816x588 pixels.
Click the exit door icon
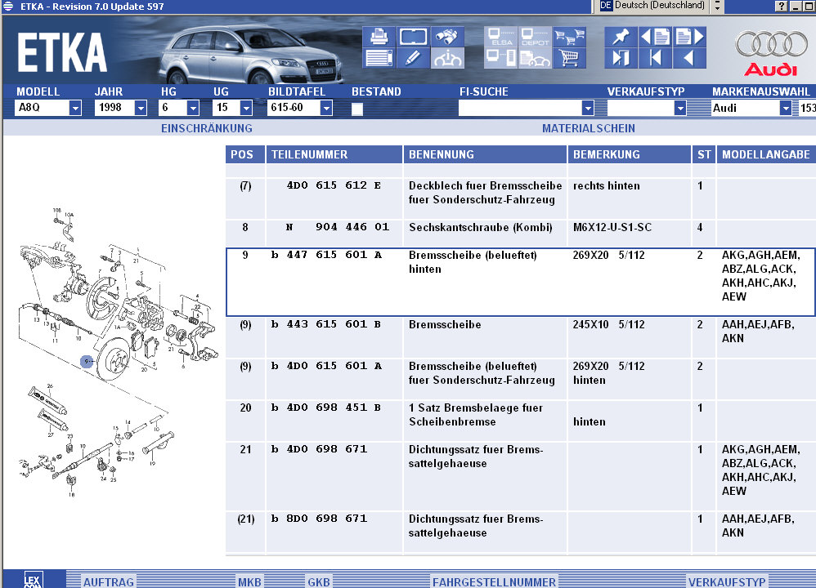pyautogui.click(x=621, y=58)
